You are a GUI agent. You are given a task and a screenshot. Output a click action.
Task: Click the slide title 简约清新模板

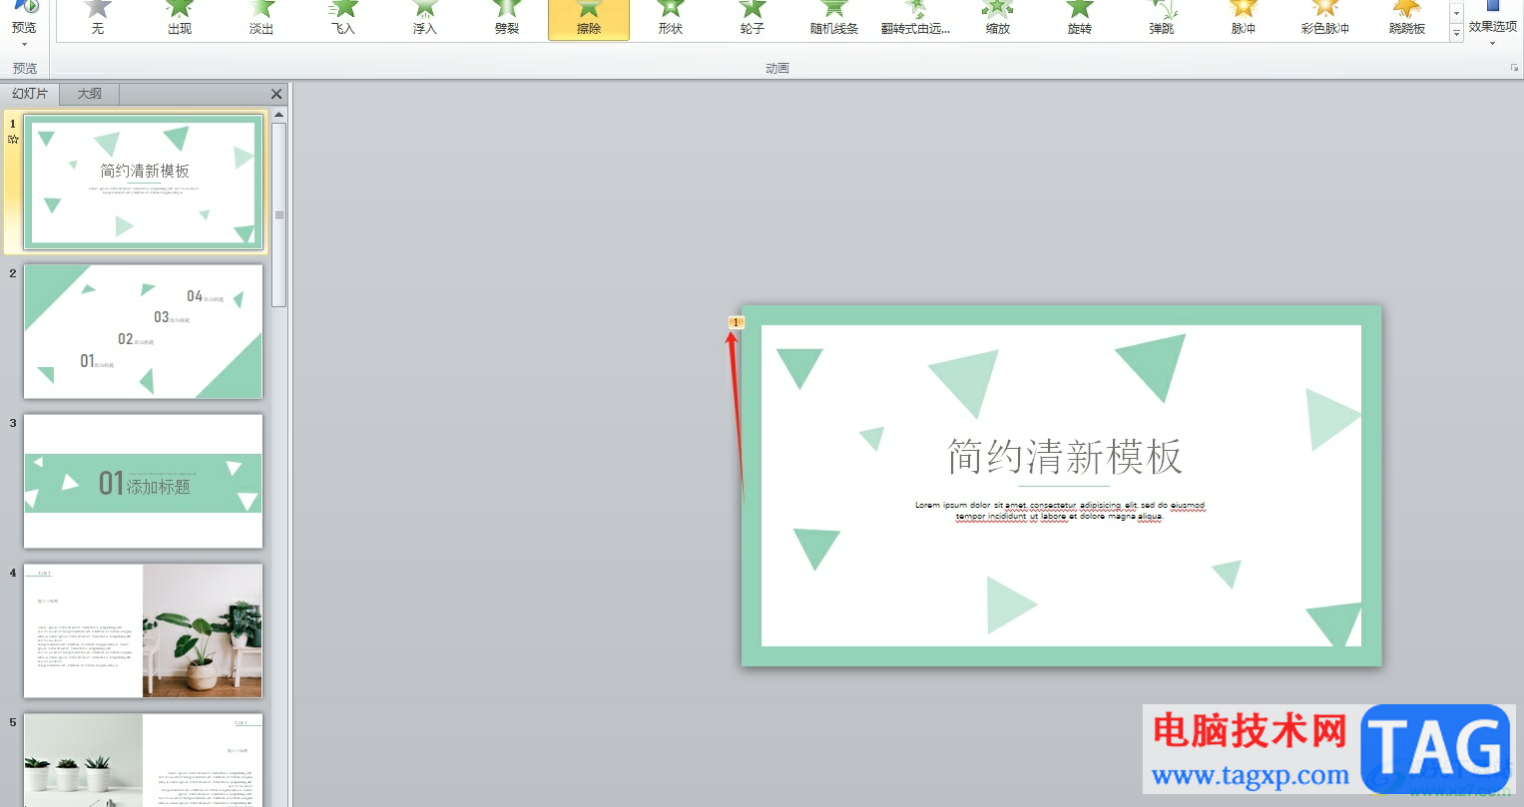click(x=1064, y=457)
